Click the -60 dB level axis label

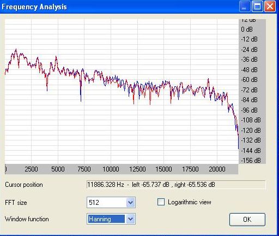(249, 80)
